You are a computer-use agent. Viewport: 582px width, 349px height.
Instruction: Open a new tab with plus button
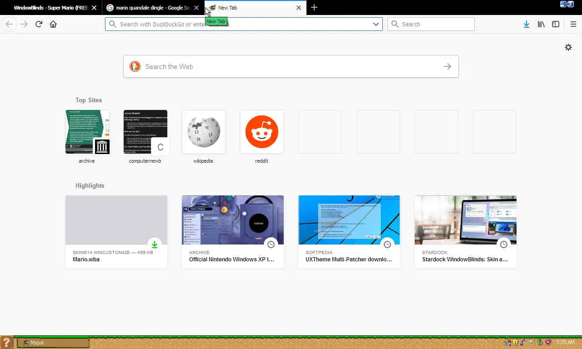[x=314, y=7]
